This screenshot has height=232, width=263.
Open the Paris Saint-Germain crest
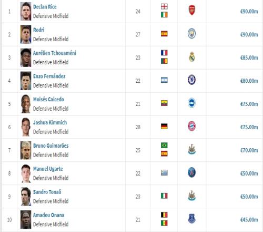pyautogui.click(x=191, y=172)
